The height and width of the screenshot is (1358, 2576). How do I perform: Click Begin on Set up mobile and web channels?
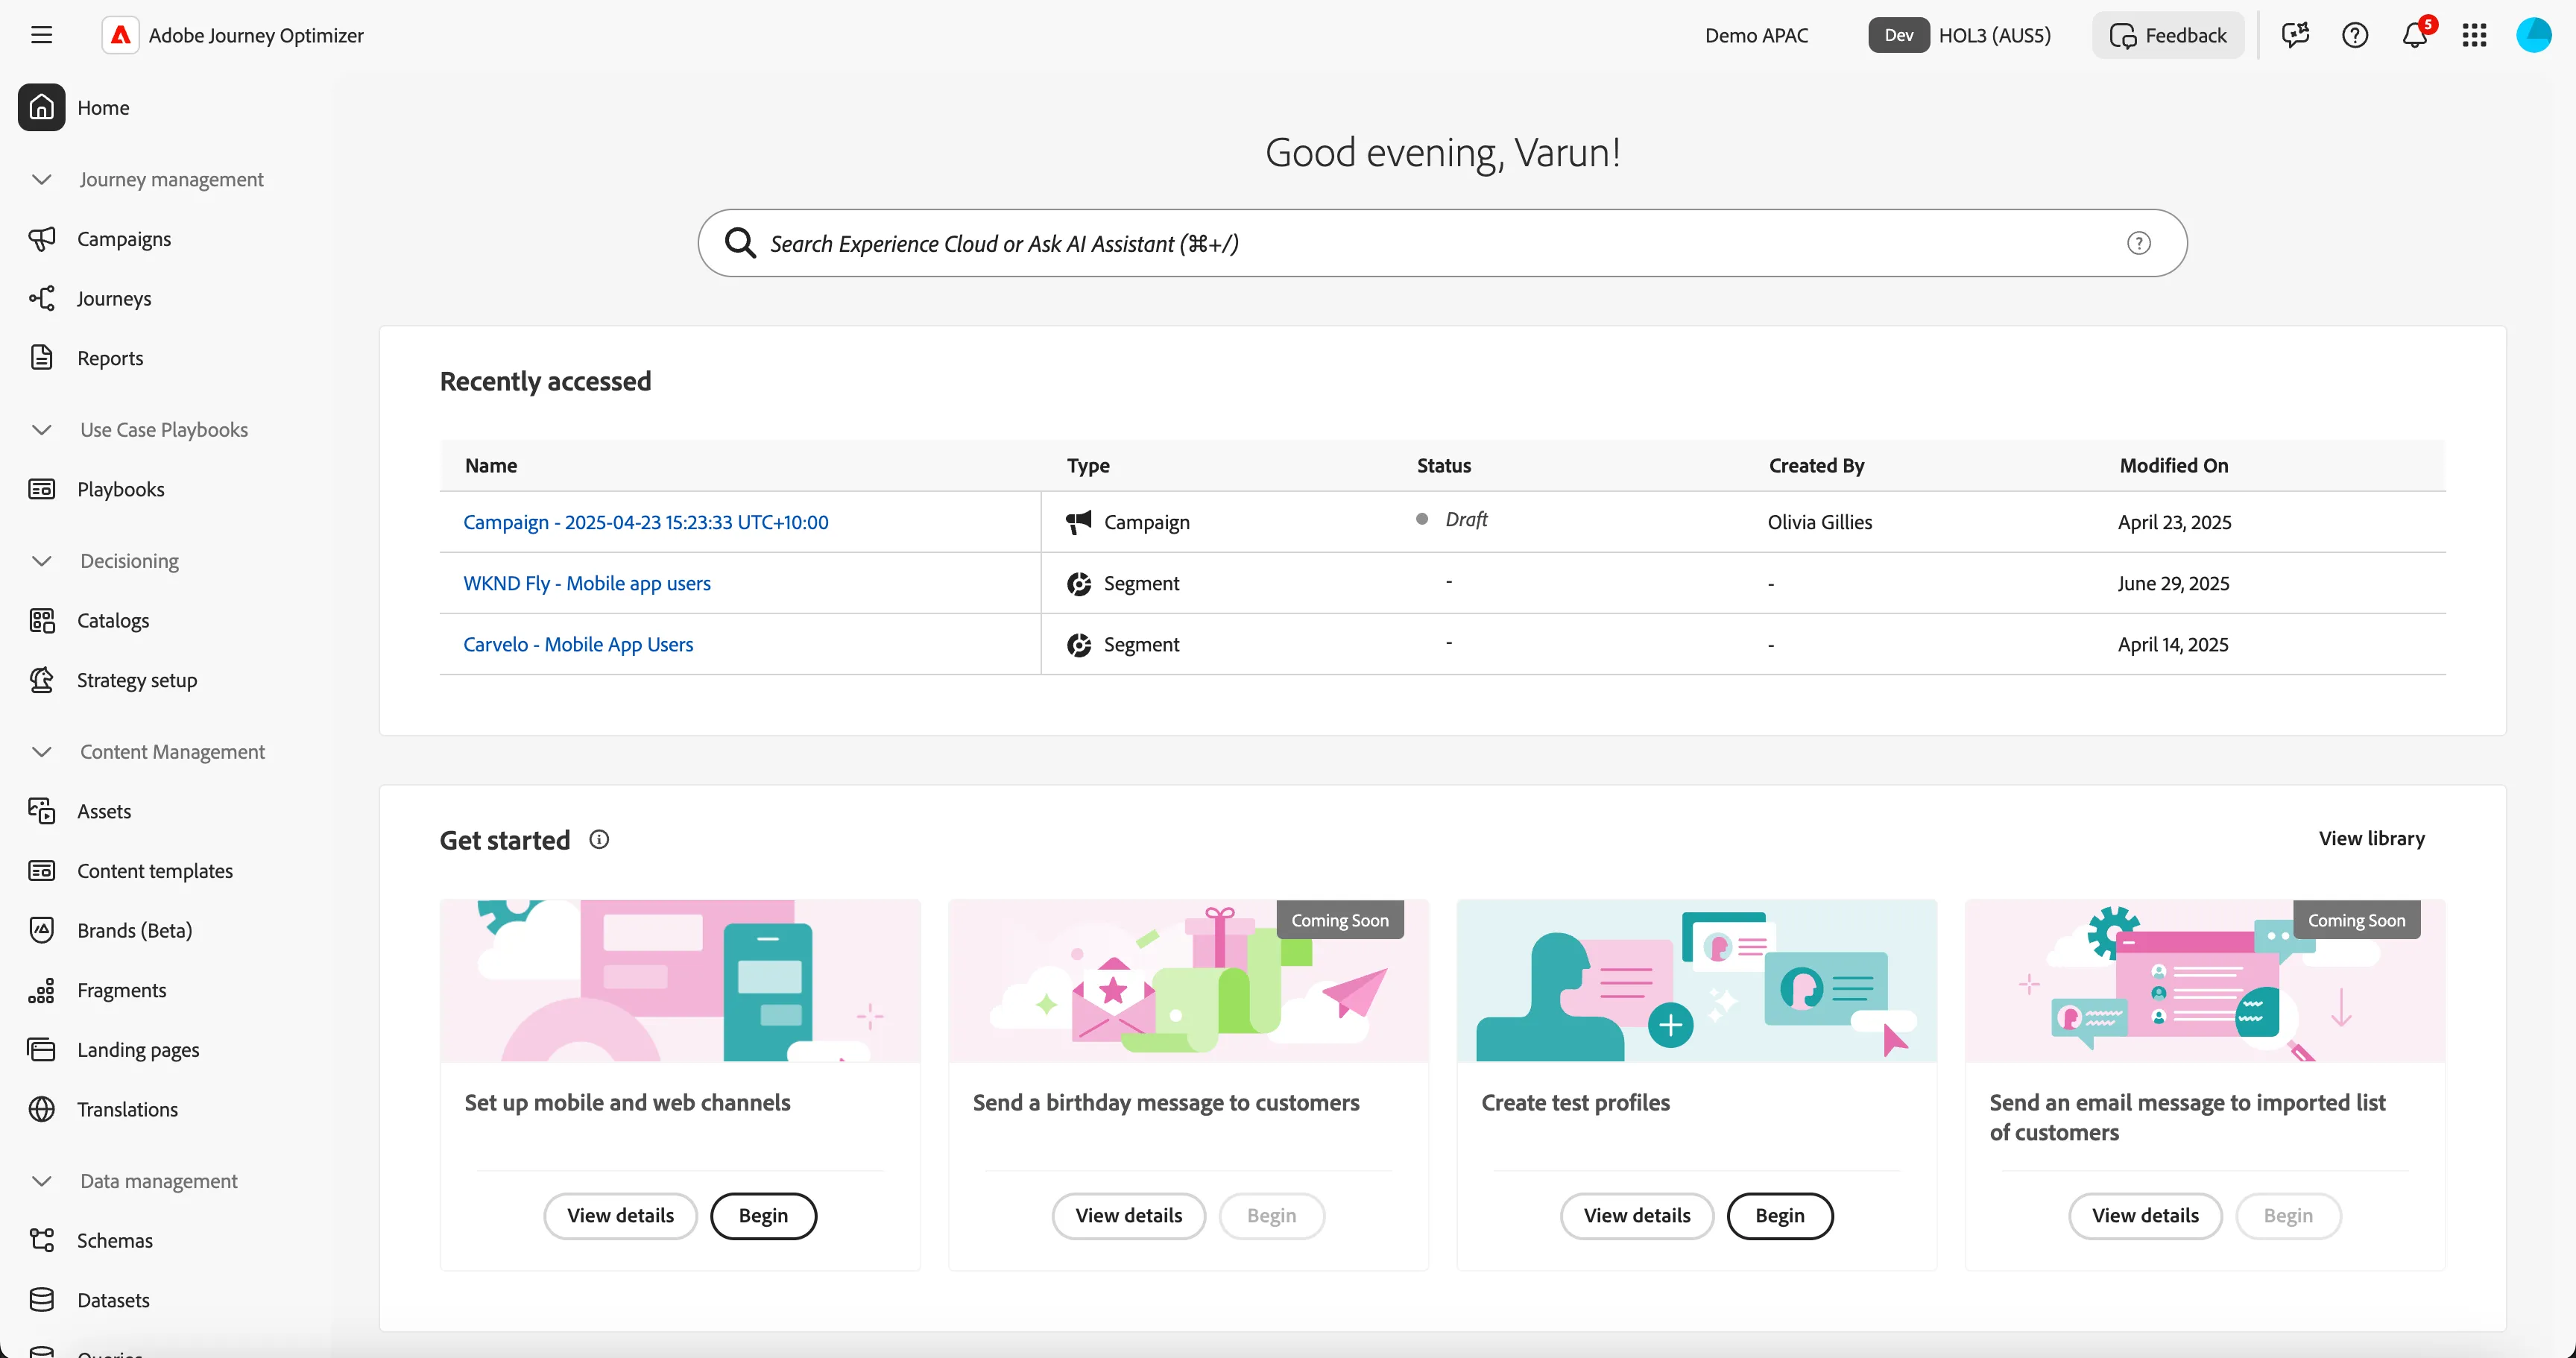click(x=763, y=1215)
